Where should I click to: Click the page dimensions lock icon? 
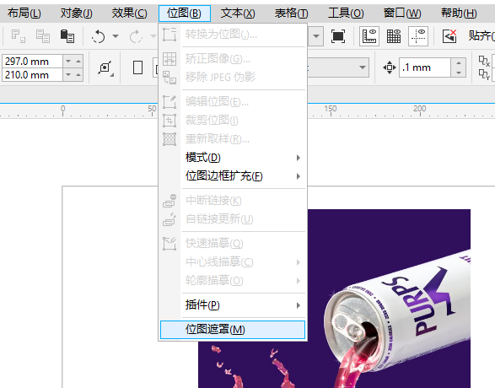point(105,67)
